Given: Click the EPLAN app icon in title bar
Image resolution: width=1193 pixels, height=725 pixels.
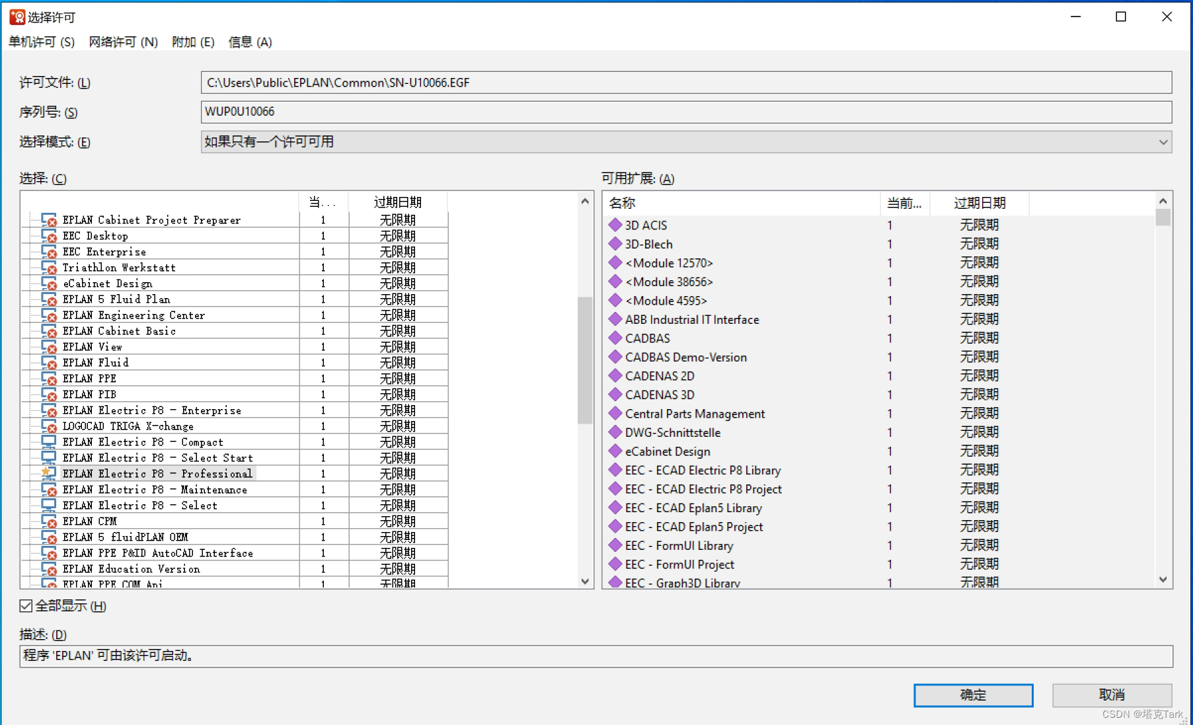Looking at the screenshot, I should coord(17,17).
